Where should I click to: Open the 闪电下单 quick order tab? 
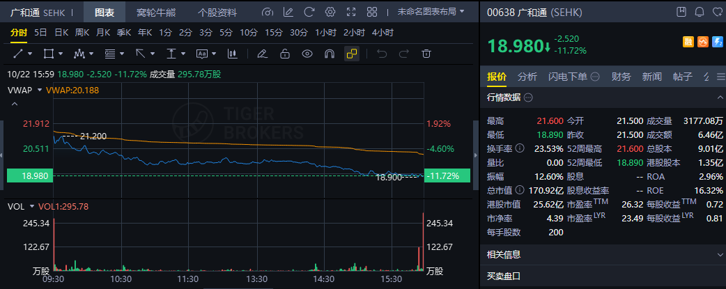point(568,77)
